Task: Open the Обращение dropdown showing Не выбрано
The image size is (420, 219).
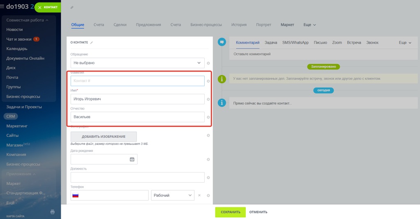Action: pos(137,63)
